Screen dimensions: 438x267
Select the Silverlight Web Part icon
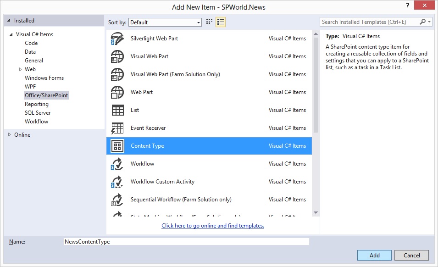(117, 39)
